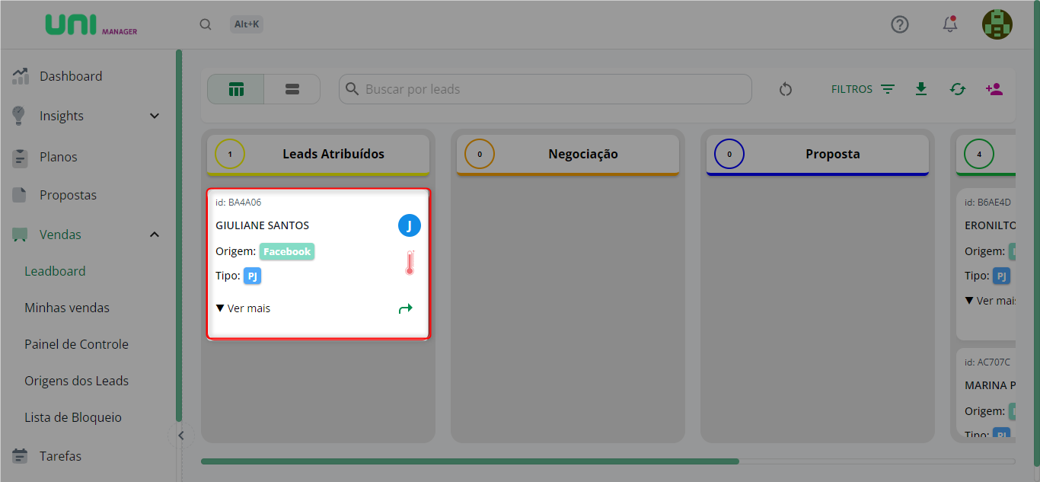The width and height of the screenshot is (1040, 482).
Task: Open the user avatar in header
Action: point(997,24)
